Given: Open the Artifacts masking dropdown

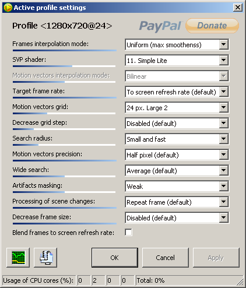Looking at the screenshot, I should pyautogui.click(x=177, y=187).
